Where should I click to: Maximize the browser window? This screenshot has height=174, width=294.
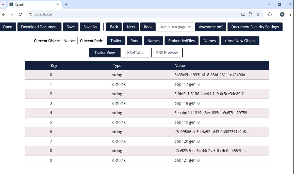(x=279, y=4)
